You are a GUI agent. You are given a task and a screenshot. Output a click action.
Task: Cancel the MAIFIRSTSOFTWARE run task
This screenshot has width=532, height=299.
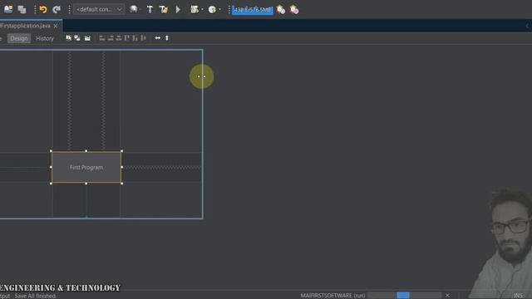[x=447, y=296]
